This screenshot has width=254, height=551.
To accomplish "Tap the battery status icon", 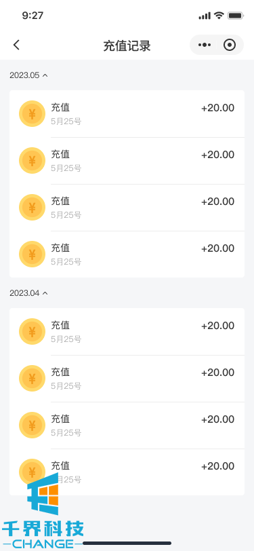I will [x=236, y=16].
